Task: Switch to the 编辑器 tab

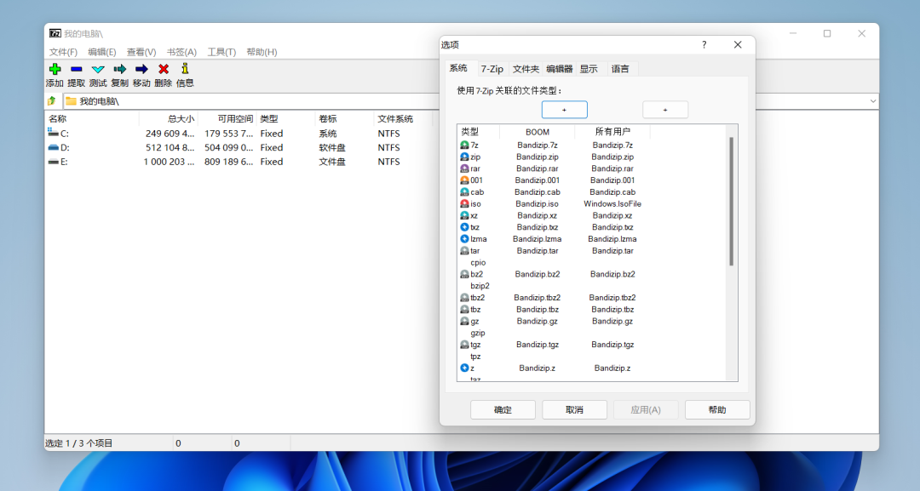Action: (559, 69)
